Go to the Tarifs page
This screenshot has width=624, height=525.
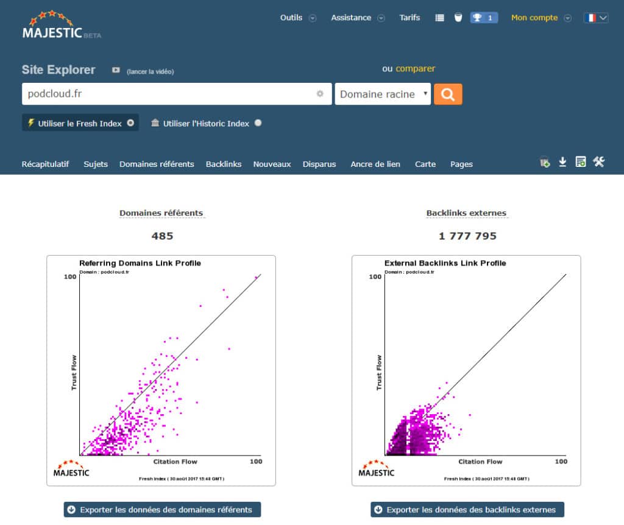tap(409, 18)
